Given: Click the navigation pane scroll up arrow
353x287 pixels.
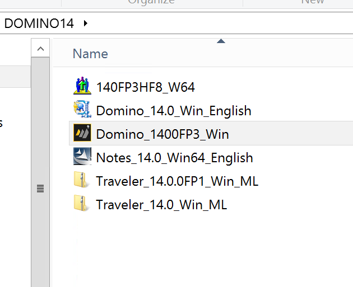Looking at the screenshot, I should 40,49.
